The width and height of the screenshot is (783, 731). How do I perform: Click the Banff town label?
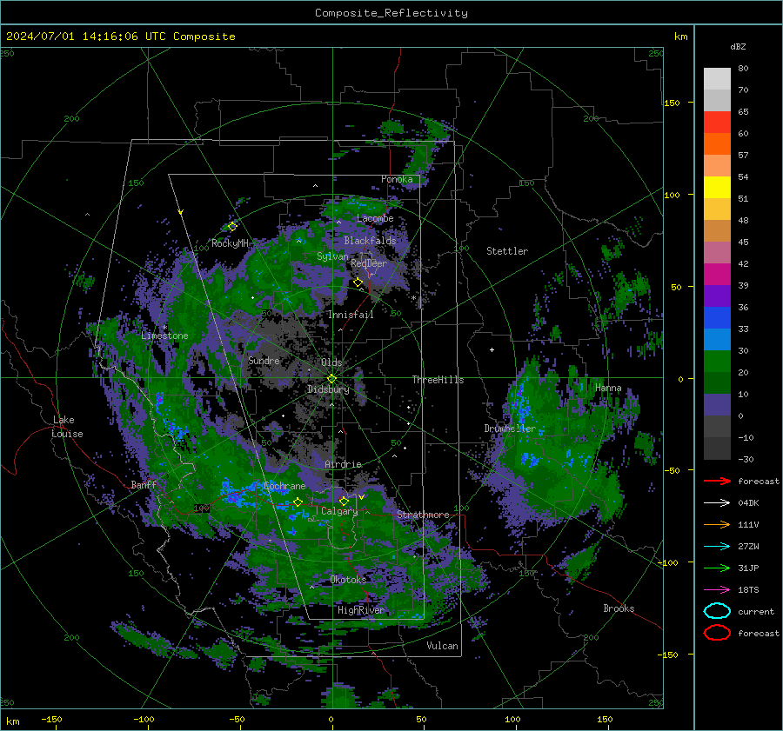(x=144, y=484)
